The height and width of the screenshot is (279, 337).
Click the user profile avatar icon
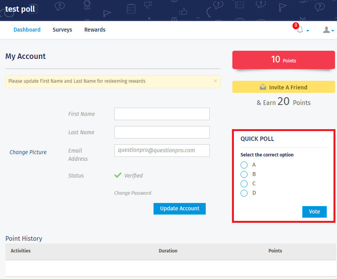pyautogui.click(x=326, y=30)
